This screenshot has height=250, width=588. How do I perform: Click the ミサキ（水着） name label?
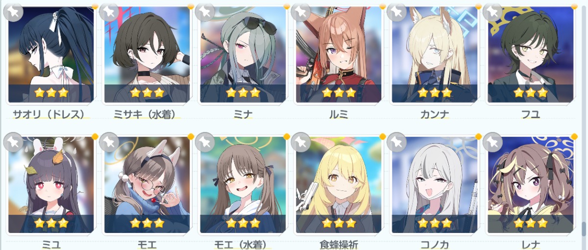click(x=147, y=114)
